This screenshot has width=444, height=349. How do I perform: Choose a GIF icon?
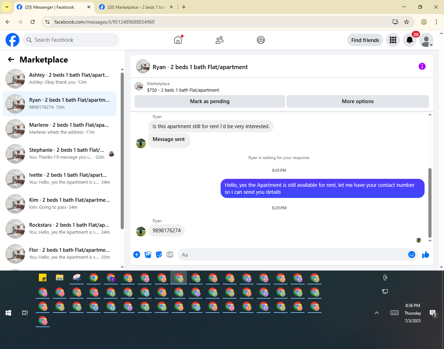point(170,255)
